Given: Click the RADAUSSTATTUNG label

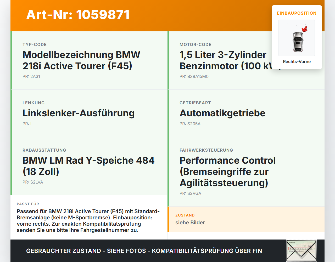Looking at the screenshot, I should [x=44, y=150].
